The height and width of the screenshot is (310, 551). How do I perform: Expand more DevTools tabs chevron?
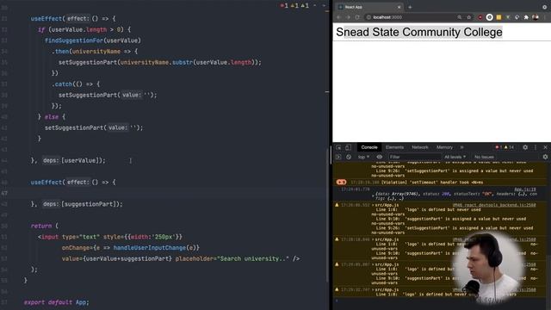[462, 147]
